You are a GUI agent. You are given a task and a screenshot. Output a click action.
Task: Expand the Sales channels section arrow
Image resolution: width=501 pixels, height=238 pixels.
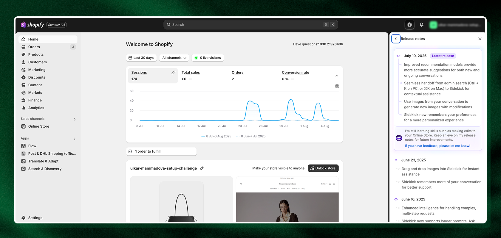coord(75,119)
